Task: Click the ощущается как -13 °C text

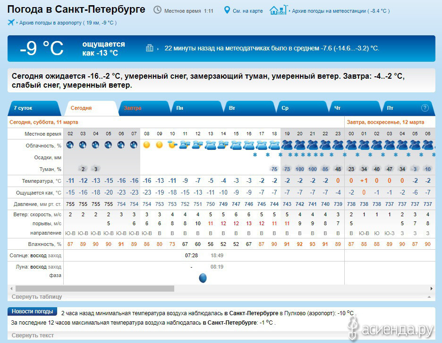Action: point(103,49)
